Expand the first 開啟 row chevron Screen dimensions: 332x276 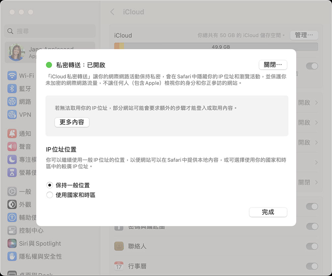(x=316, y=103)
